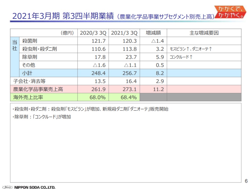252x189 pixels.
Task: Click the NIPPON SODA CO.,LTD. footer text
Action: coord(35,187)
